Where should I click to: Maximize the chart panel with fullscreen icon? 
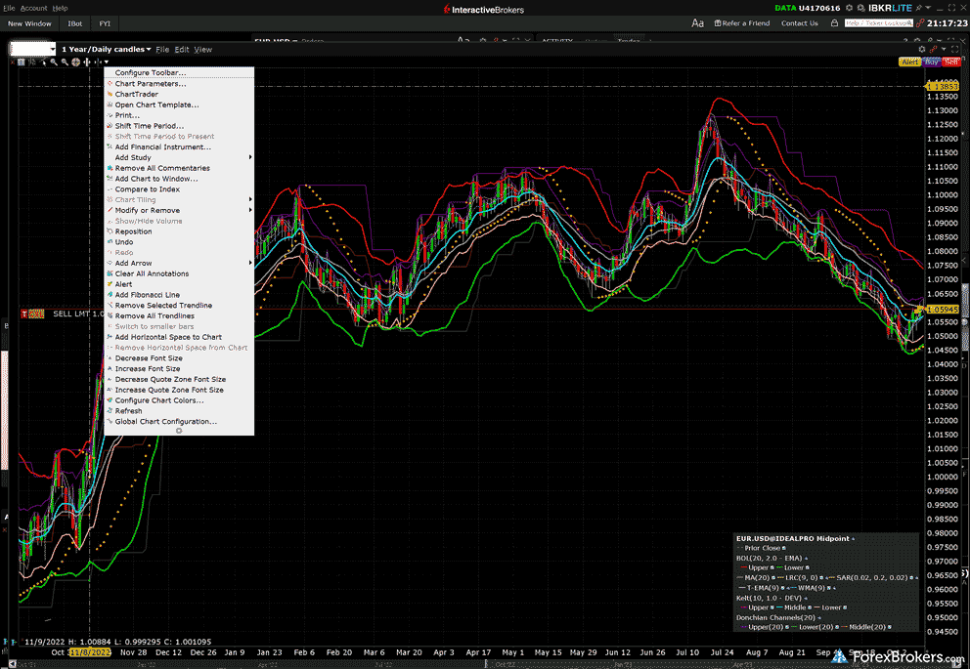click(x=954, y=50)
